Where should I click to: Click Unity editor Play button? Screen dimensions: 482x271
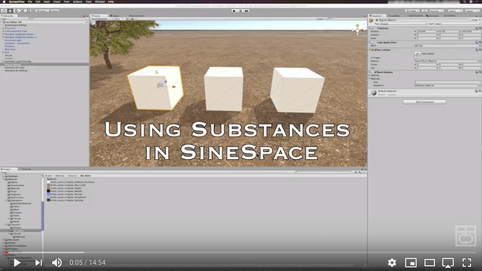pyautogui.click(x=234, y=11)
